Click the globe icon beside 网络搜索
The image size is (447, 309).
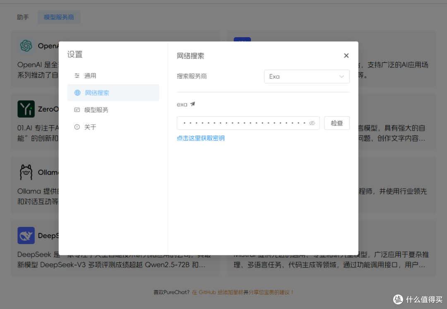(77, 93)
